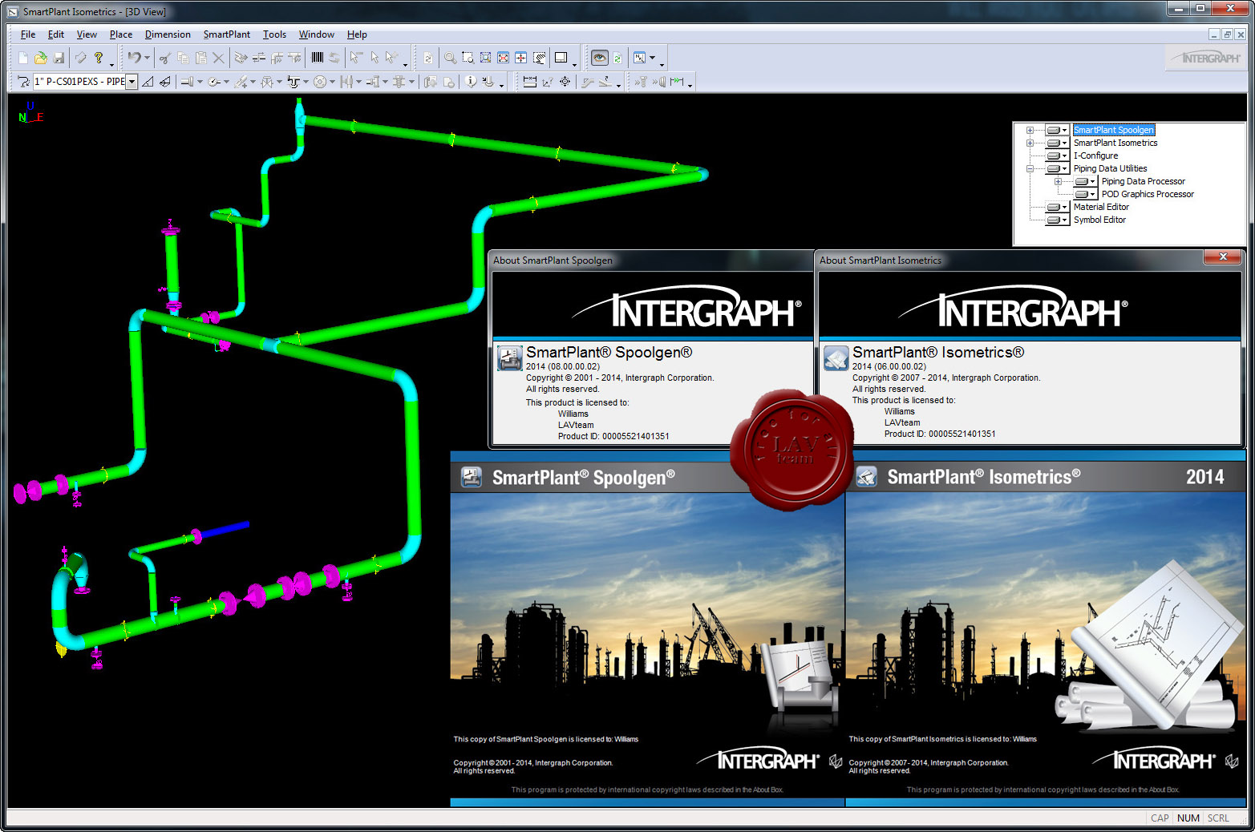Select POD Graphics Processor in the tree
This screenshot has height=832, width=1255.
[1148, 194]
